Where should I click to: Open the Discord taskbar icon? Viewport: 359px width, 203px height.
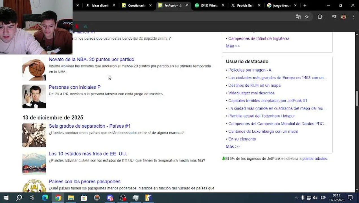110,198
